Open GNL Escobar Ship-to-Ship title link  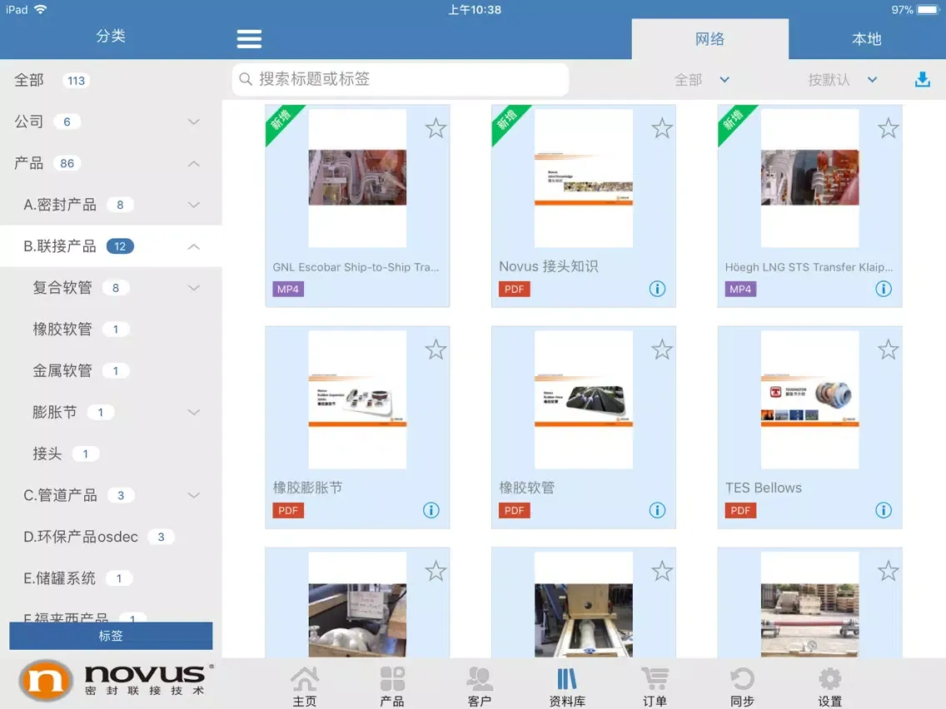pyautogui.click(x=356, y=267)
